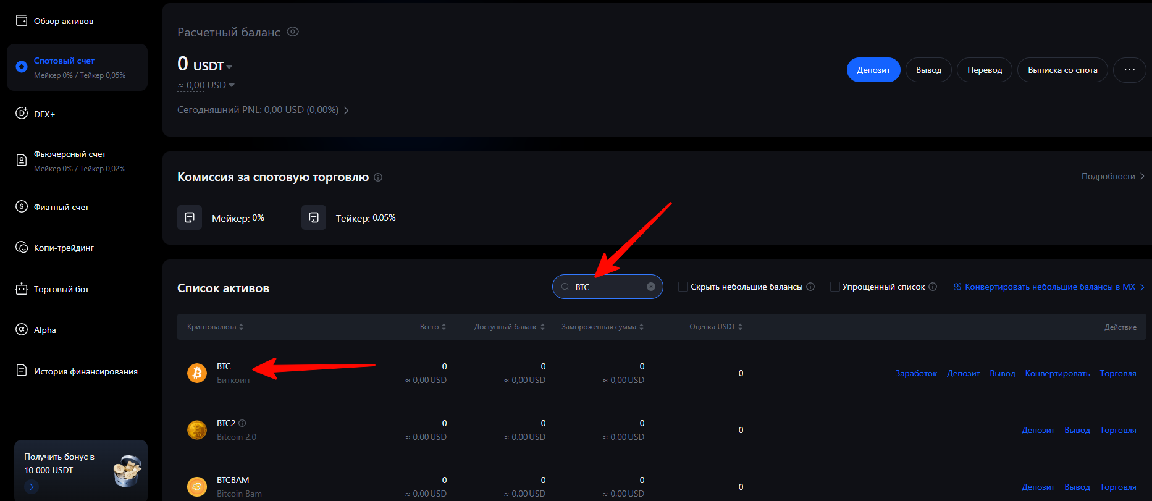Click Депозит link in BTC2 row

1038,430
